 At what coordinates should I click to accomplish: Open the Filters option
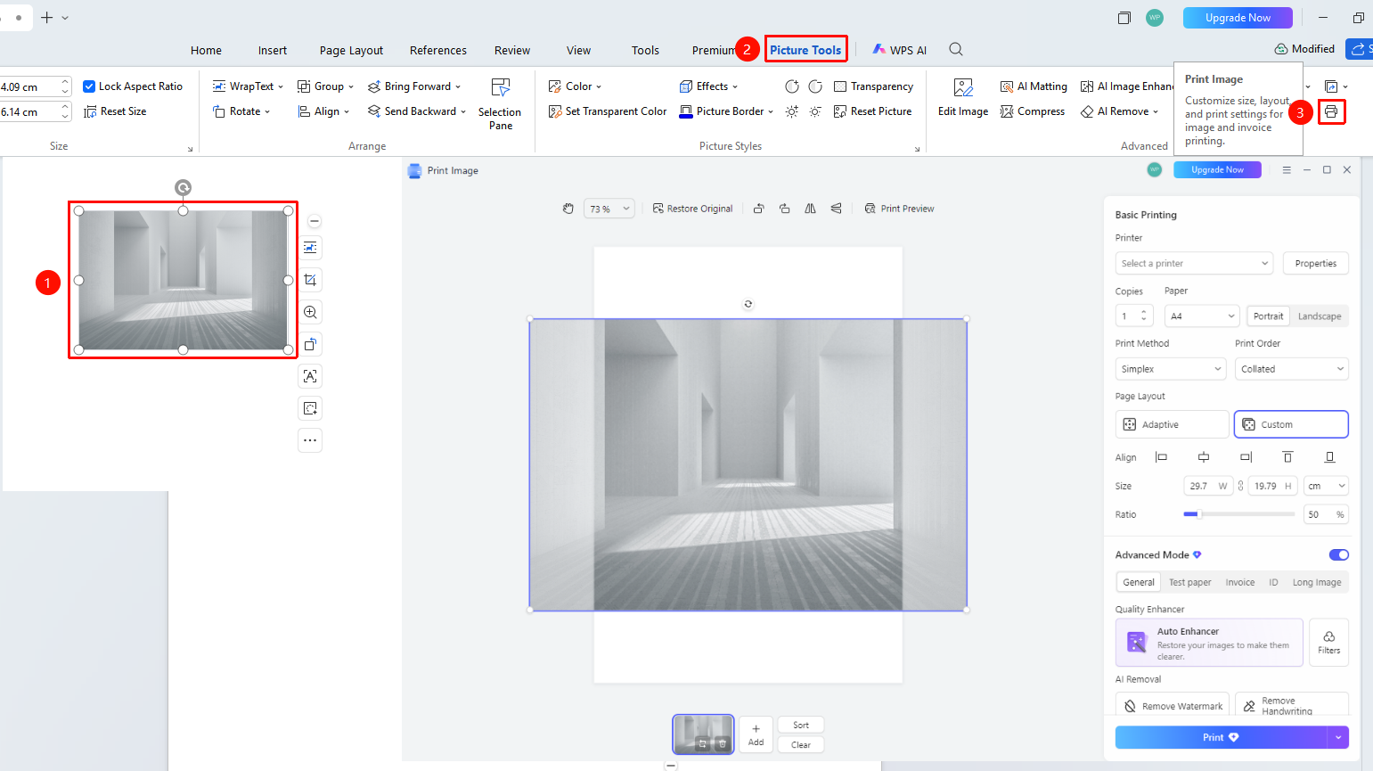1328,643
